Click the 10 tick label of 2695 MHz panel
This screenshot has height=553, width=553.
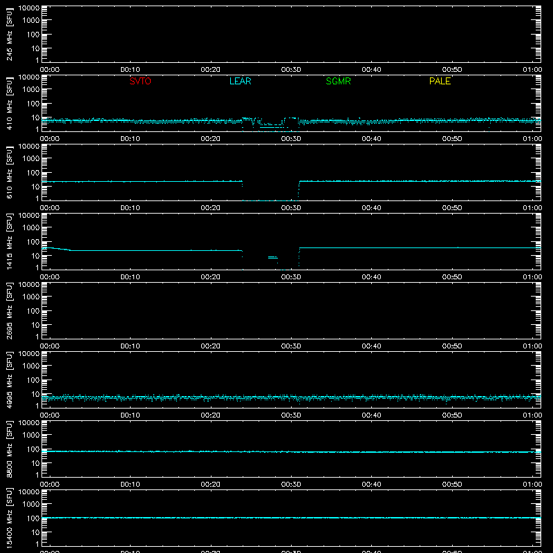tap(35, 325)
